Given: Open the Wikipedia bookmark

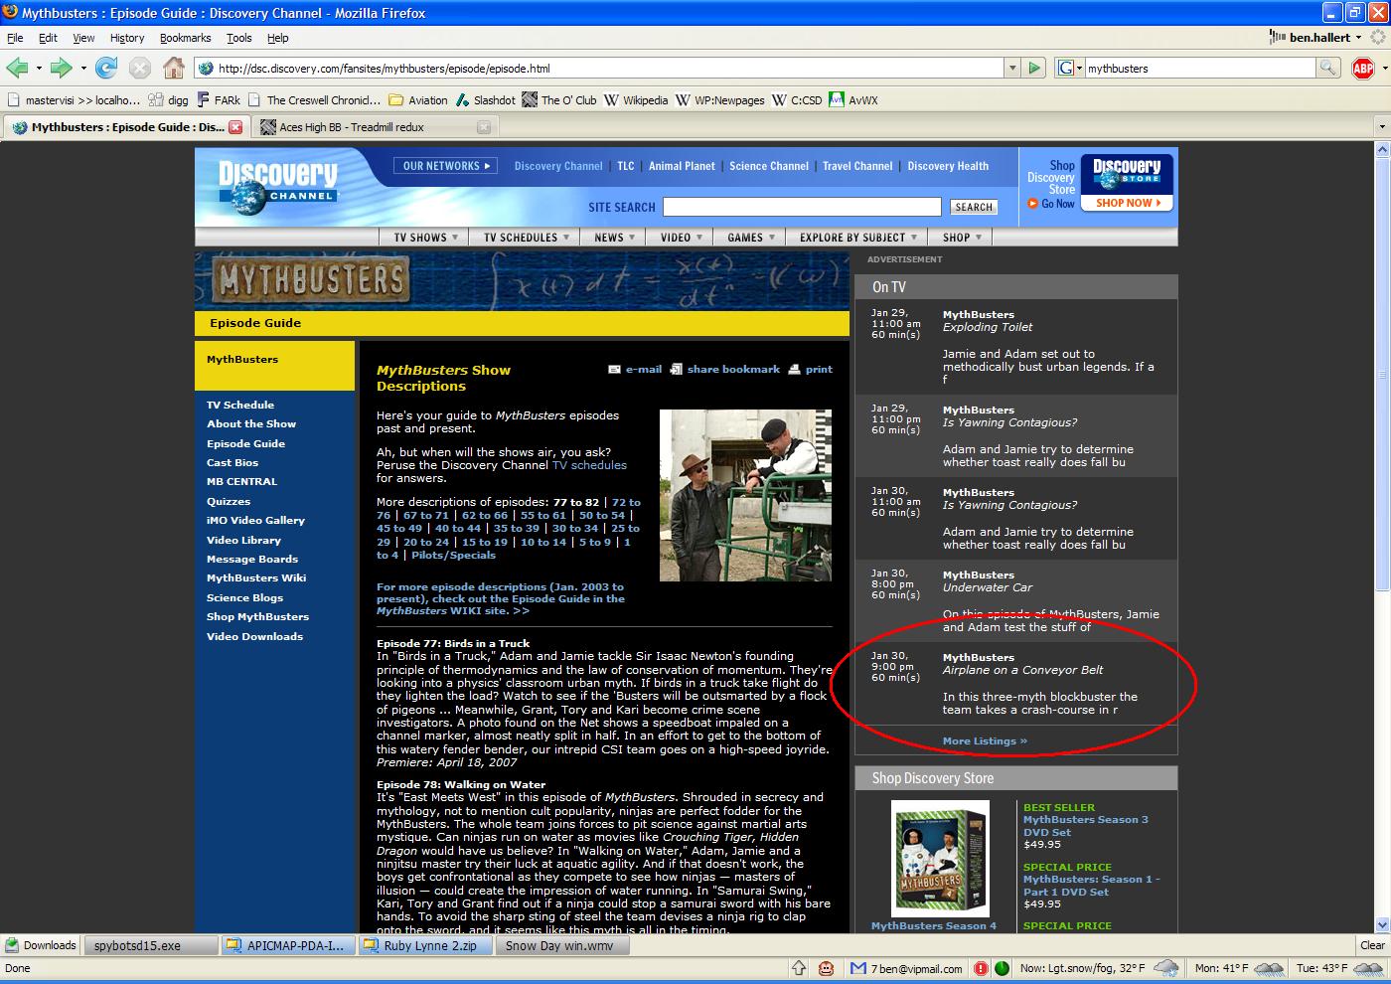Looking at the screenshot, I should click(x=636, y=99).
